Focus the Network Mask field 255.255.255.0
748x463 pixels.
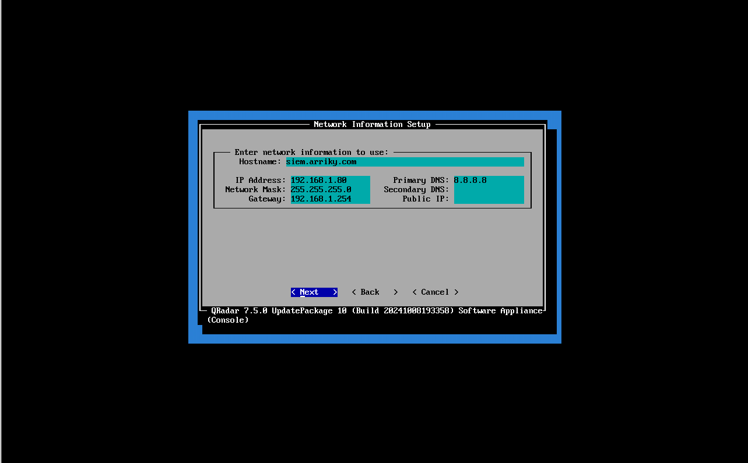coord(331,190)
